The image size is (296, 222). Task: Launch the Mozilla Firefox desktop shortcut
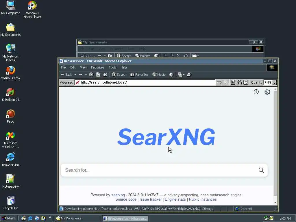coord(10,73)
